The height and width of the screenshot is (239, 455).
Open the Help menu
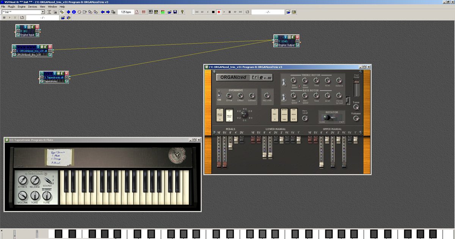click(x=63, y=7)
